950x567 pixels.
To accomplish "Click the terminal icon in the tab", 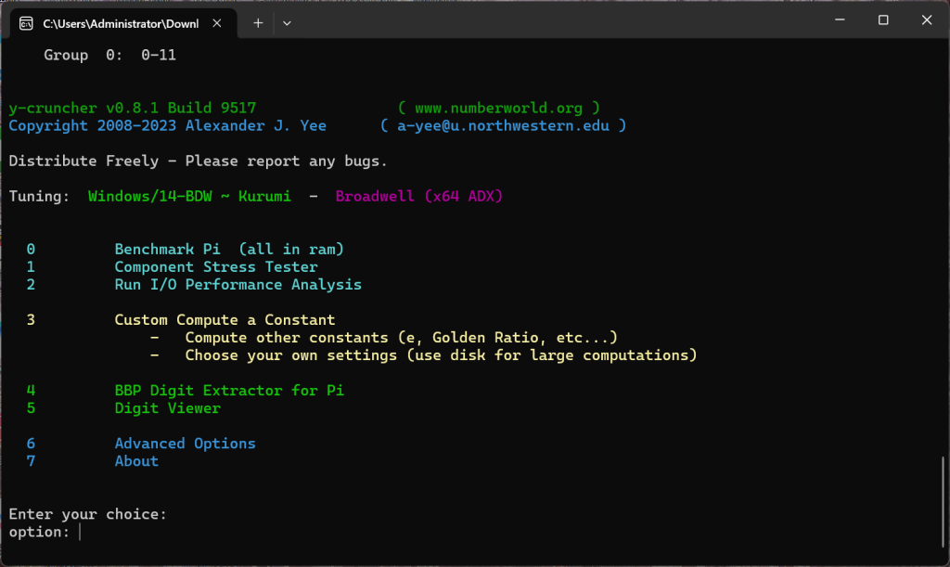I will pos(26,23).
